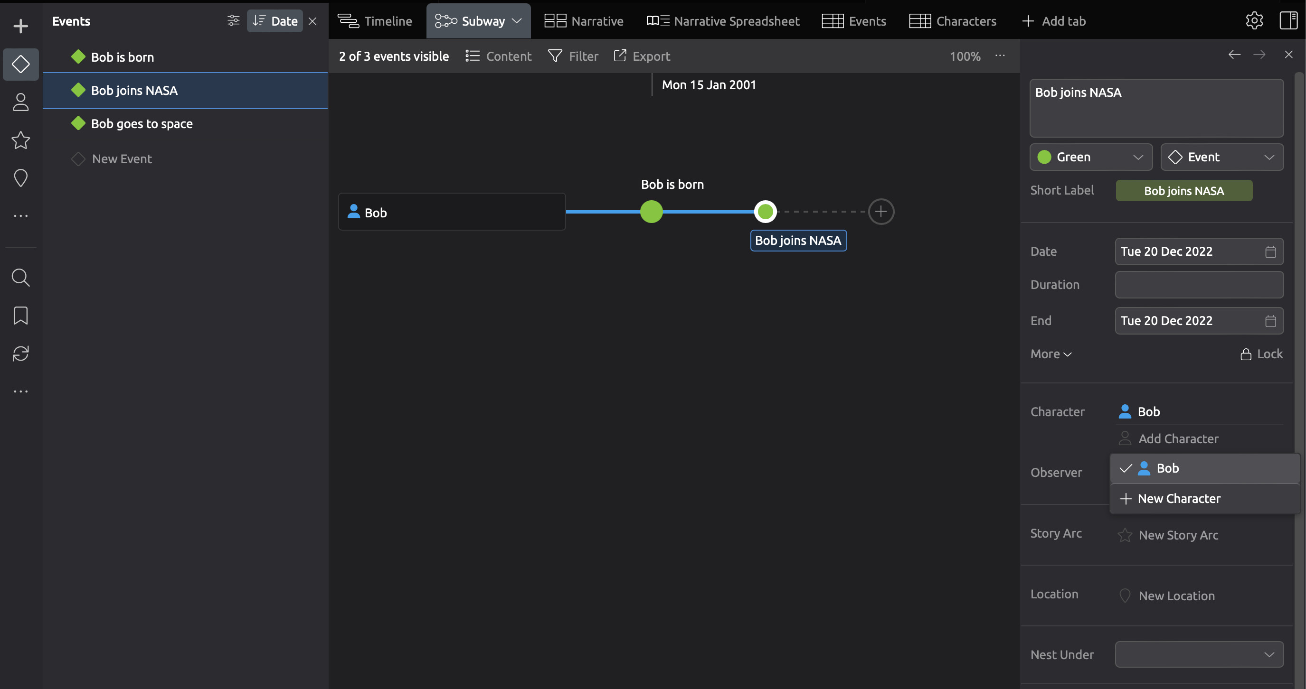Toggle the Lock on the event dates

coord(1261,354)
